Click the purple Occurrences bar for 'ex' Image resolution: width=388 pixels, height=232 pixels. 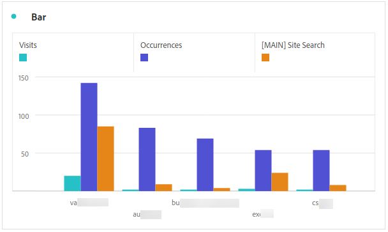pos(264,171)
